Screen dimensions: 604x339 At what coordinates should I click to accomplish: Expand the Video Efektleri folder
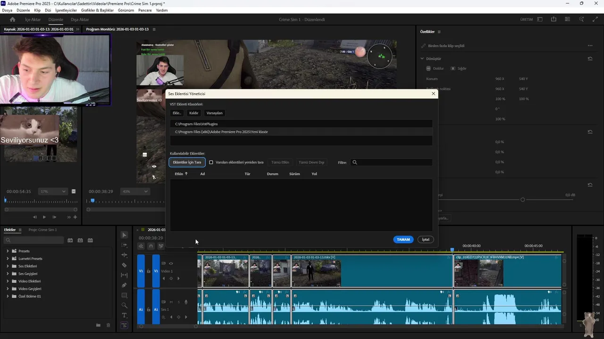pyautogui.click(x=8, y=281)
